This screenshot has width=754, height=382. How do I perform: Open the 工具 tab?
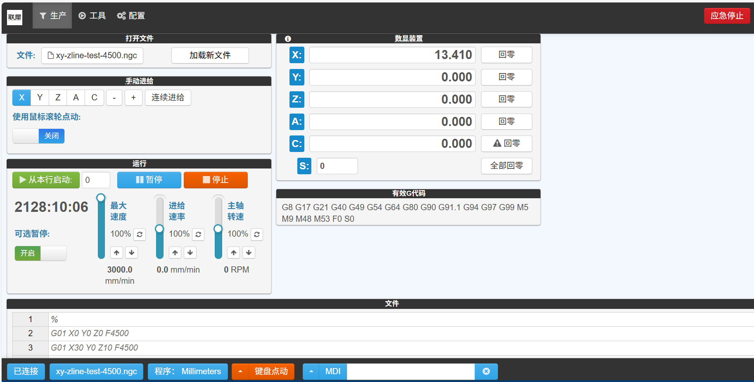[92, 16]
